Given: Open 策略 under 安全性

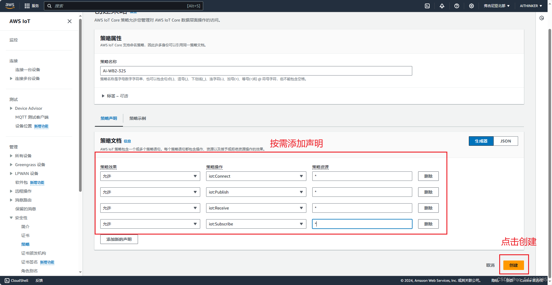Looking at the screenshot, I should [25, 244].
